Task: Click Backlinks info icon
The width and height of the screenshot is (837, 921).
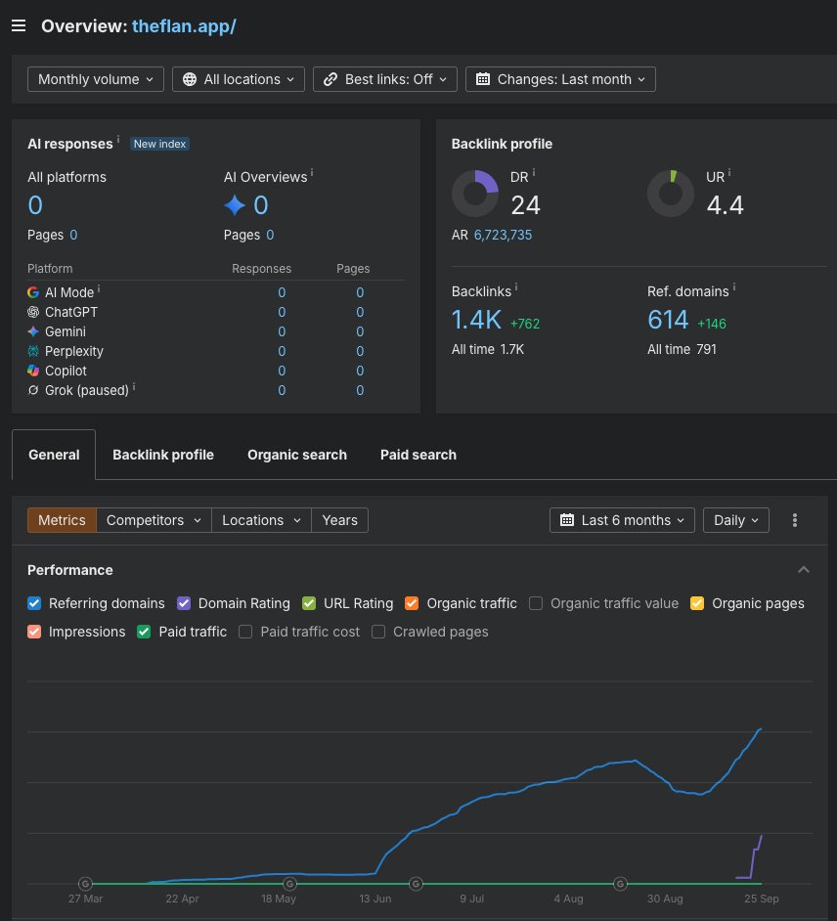Action: click(x=516, y=286)
